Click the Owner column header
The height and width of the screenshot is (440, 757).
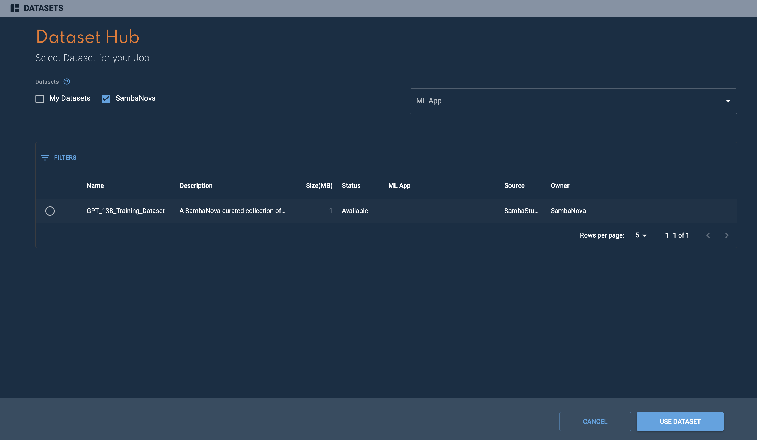(560, 185)
